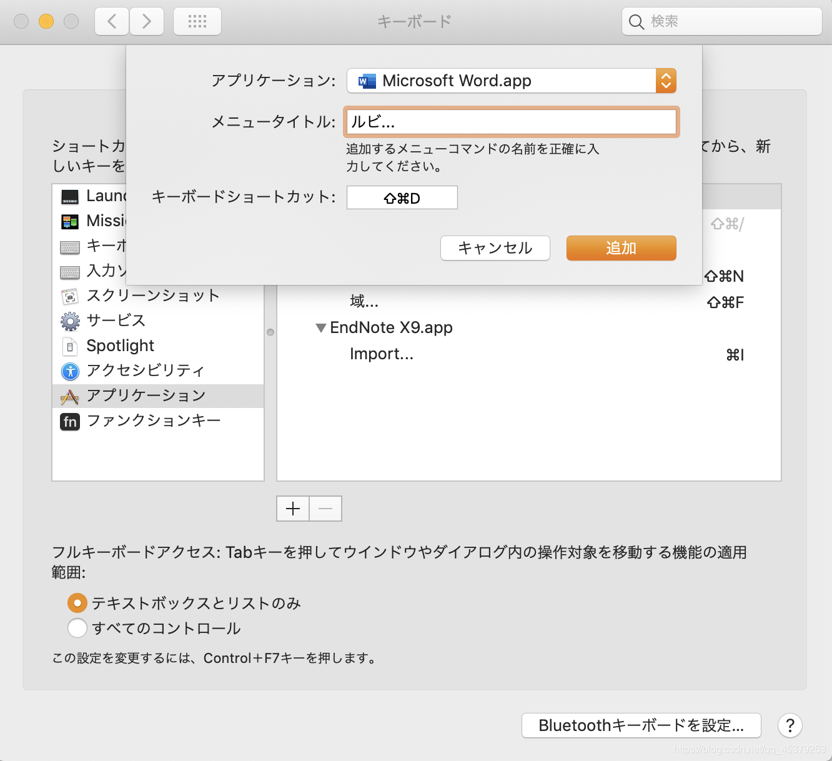This screenshot has width=832, height=761.
Task: Click the fn ファンクションキー icon
Action: coord(70,422)
